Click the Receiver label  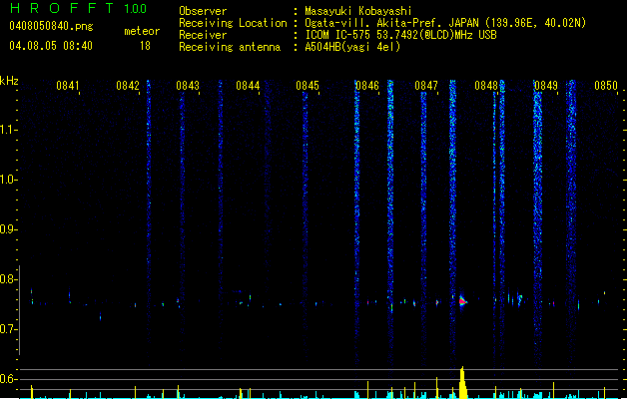203,35
